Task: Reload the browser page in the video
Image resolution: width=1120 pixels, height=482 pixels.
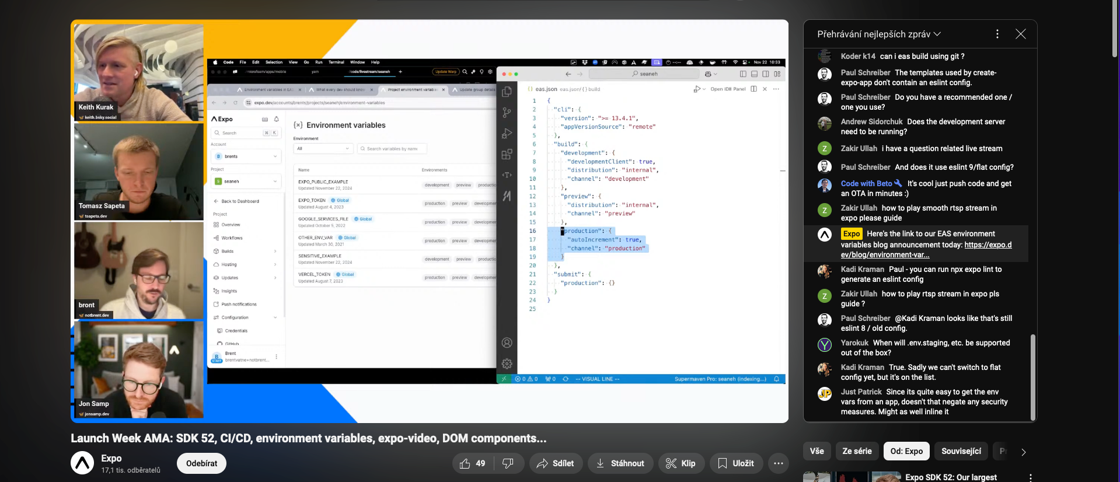Action: pyautogui.click(x=236, y=102)
